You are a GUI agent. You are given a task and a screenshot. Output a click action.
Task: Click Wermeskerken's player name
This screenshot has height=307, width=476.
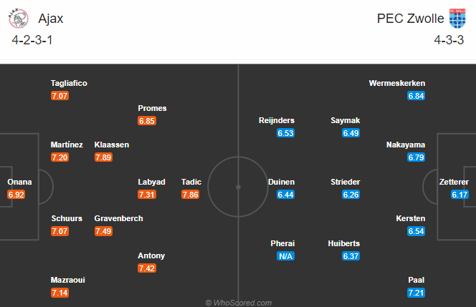click(x=396, y=83)
